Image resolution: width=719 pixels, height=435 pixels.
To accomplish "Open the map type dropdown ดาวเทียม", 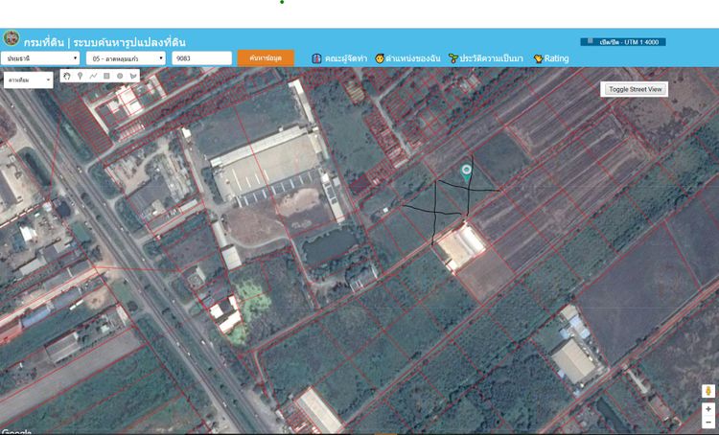I will click(x=29, y=80).
